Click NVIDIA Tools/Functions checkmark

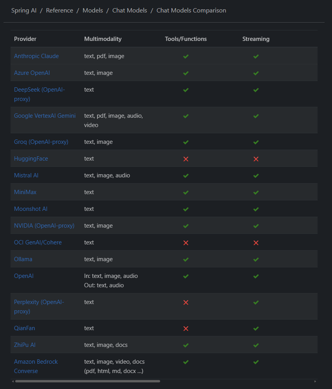click(186, 226)
